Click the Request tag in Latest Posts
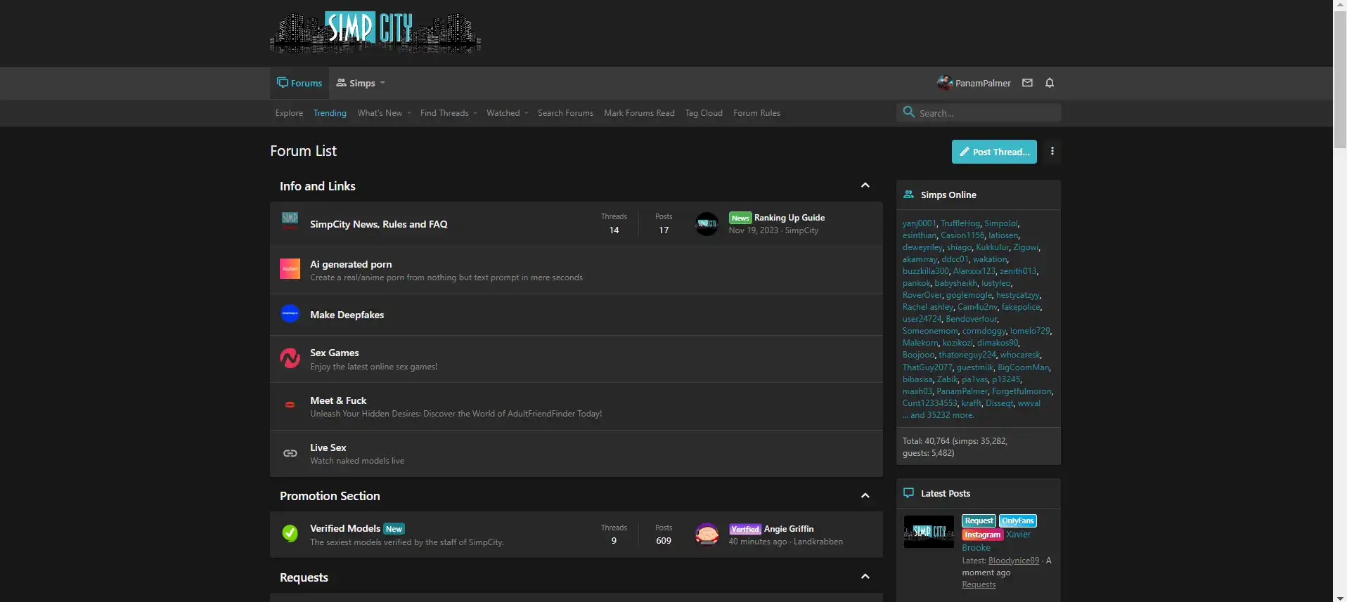This screenshot has height=602, width=1347. [x=979, y=521]
